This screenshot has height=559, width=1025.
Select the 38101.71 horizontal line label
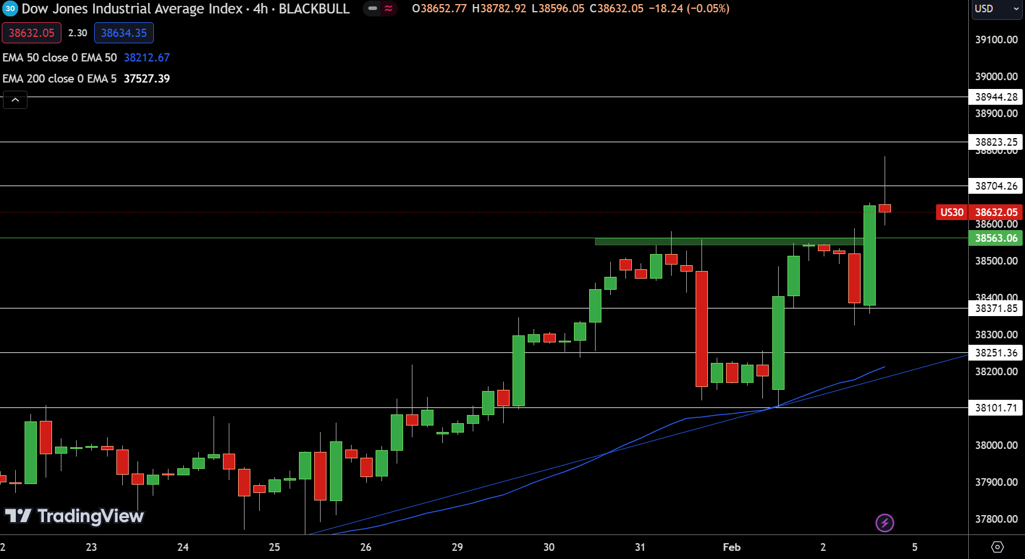[x=996, y=408]
